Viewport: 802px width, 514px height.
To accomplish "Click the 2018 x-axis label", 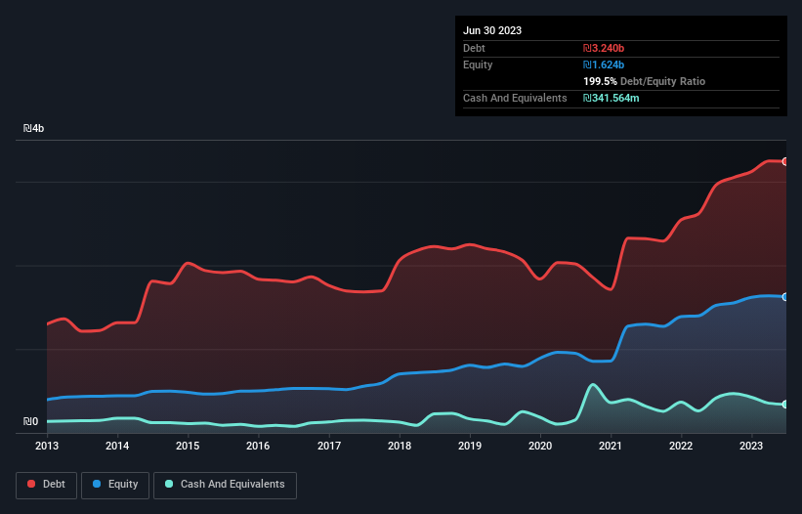I will point(400,446).
